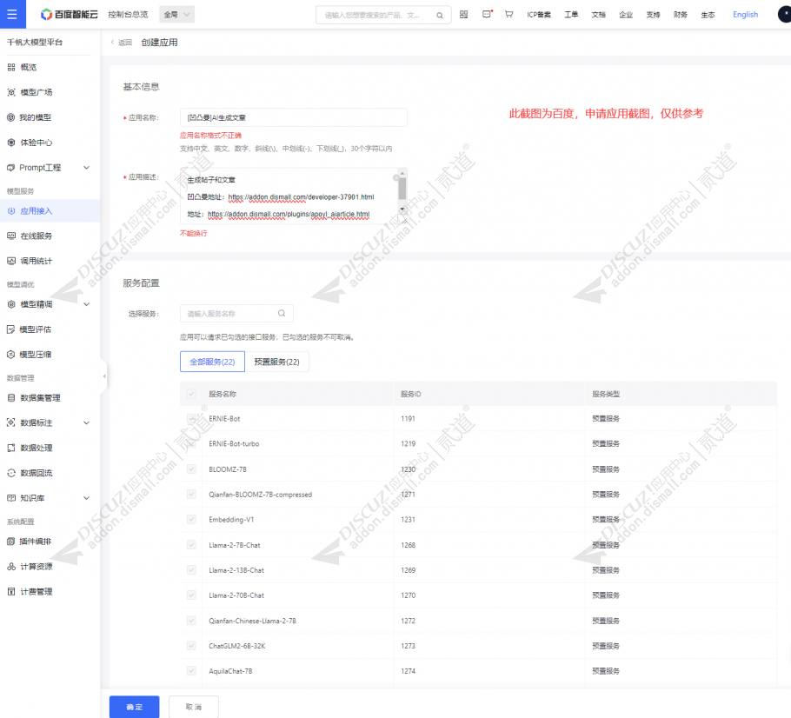Image resolution: width=791 pixels, height=718 pixels.
Task: Click the 在线服务 icon in sidebar
Action: coord(11,236)
